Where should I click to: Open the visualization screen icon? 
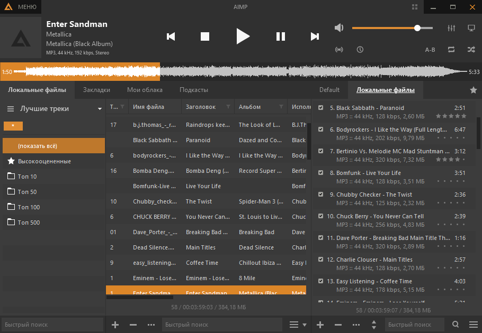tap(471, 28)
